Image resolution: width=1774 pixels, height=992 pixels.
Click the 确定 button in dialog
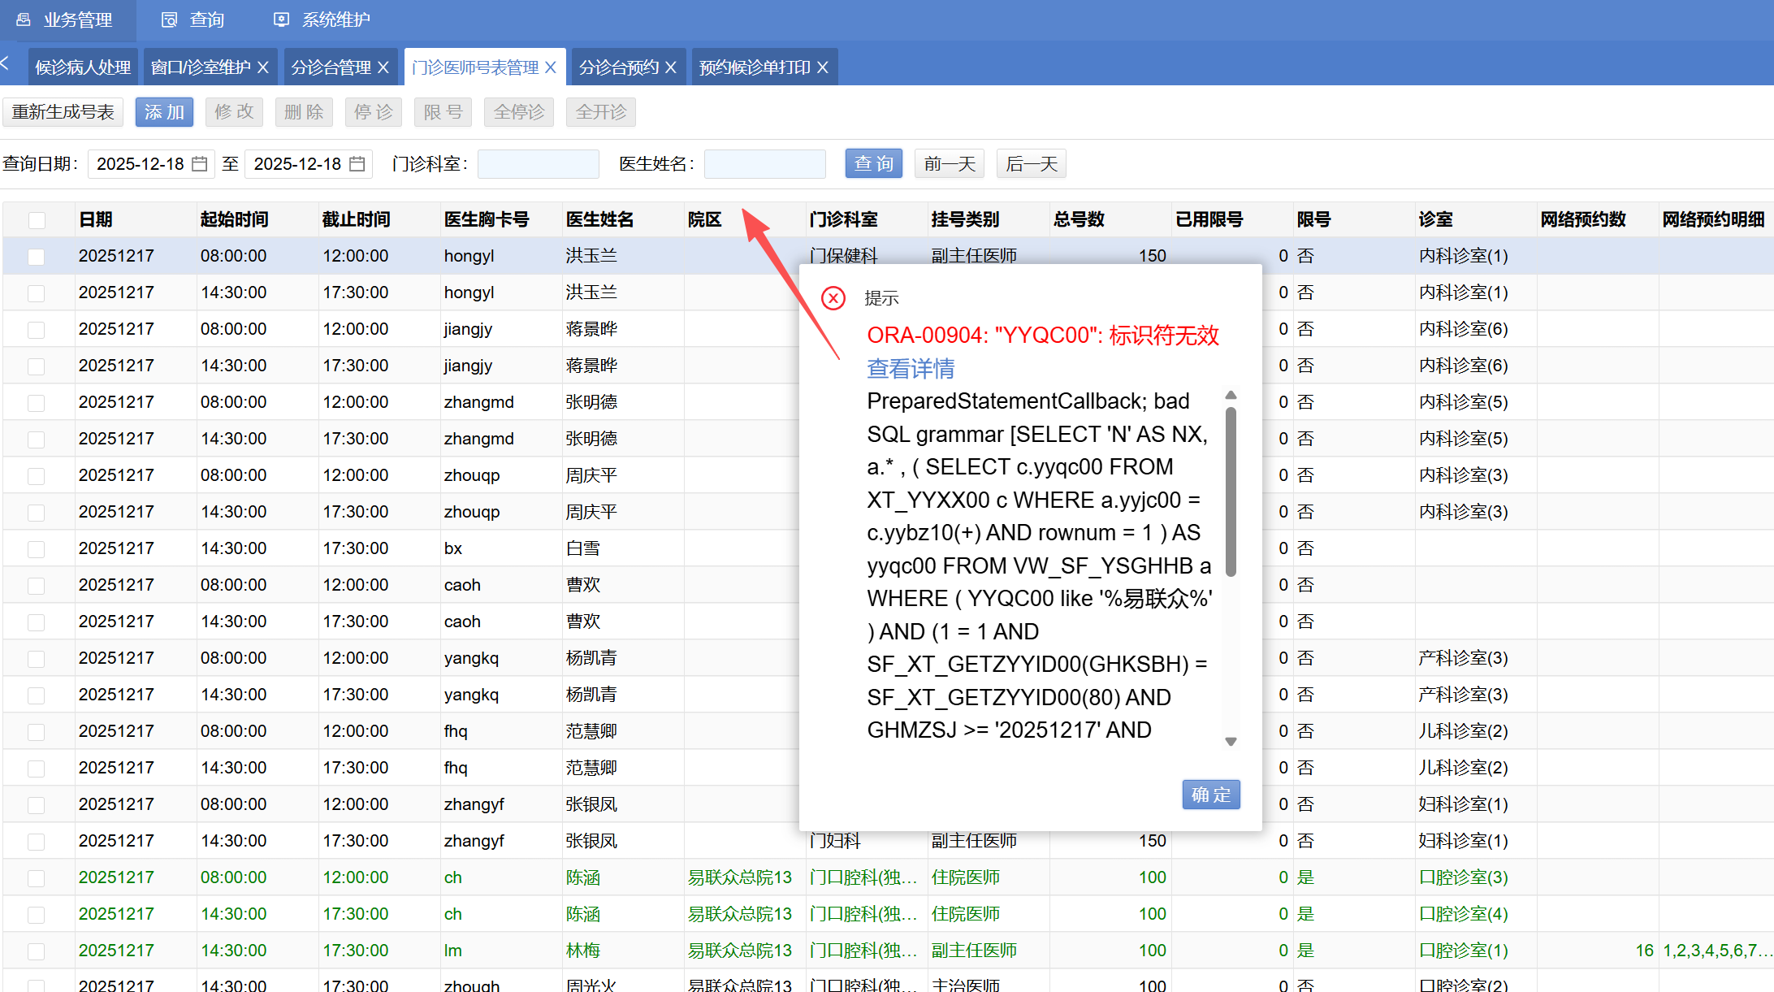tap(1209, 795)
